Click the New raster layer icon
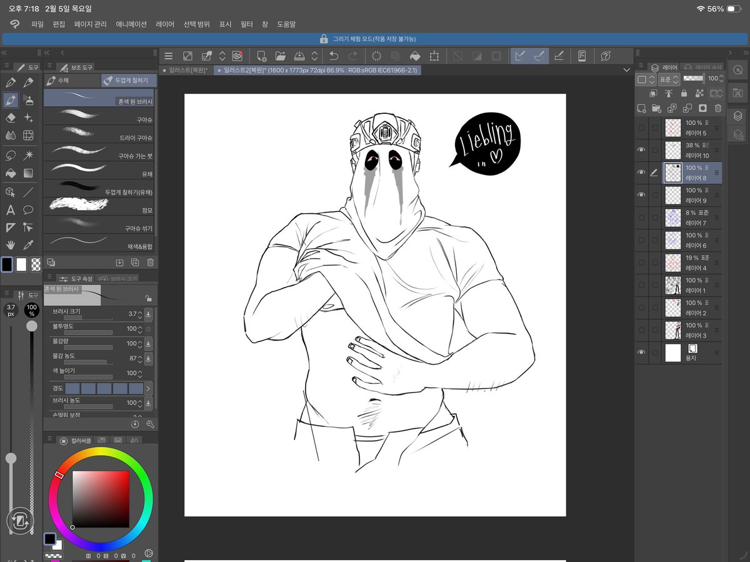Screen dimensions: 750x562 641,108
